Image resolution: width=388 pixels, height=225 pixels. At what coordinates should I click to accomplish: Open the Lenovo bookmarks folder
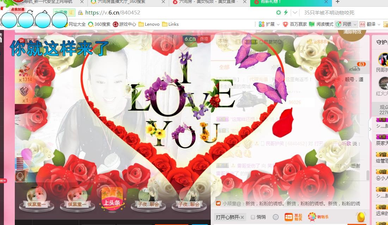click(149, 24)
